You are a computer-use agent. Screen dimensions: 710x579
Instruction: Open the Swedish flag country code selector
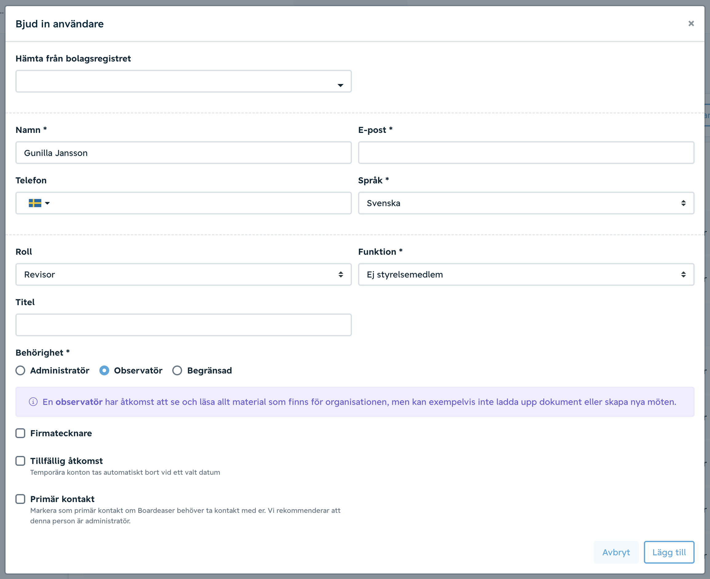point(39,203)
